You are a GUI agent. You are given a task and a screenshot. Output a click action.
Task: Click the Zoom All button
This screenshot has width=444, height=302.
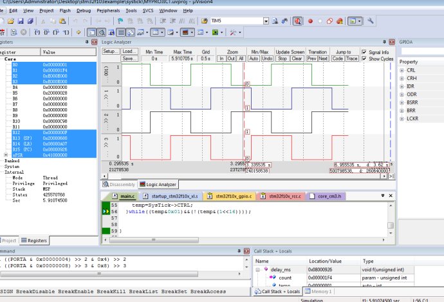241,59
